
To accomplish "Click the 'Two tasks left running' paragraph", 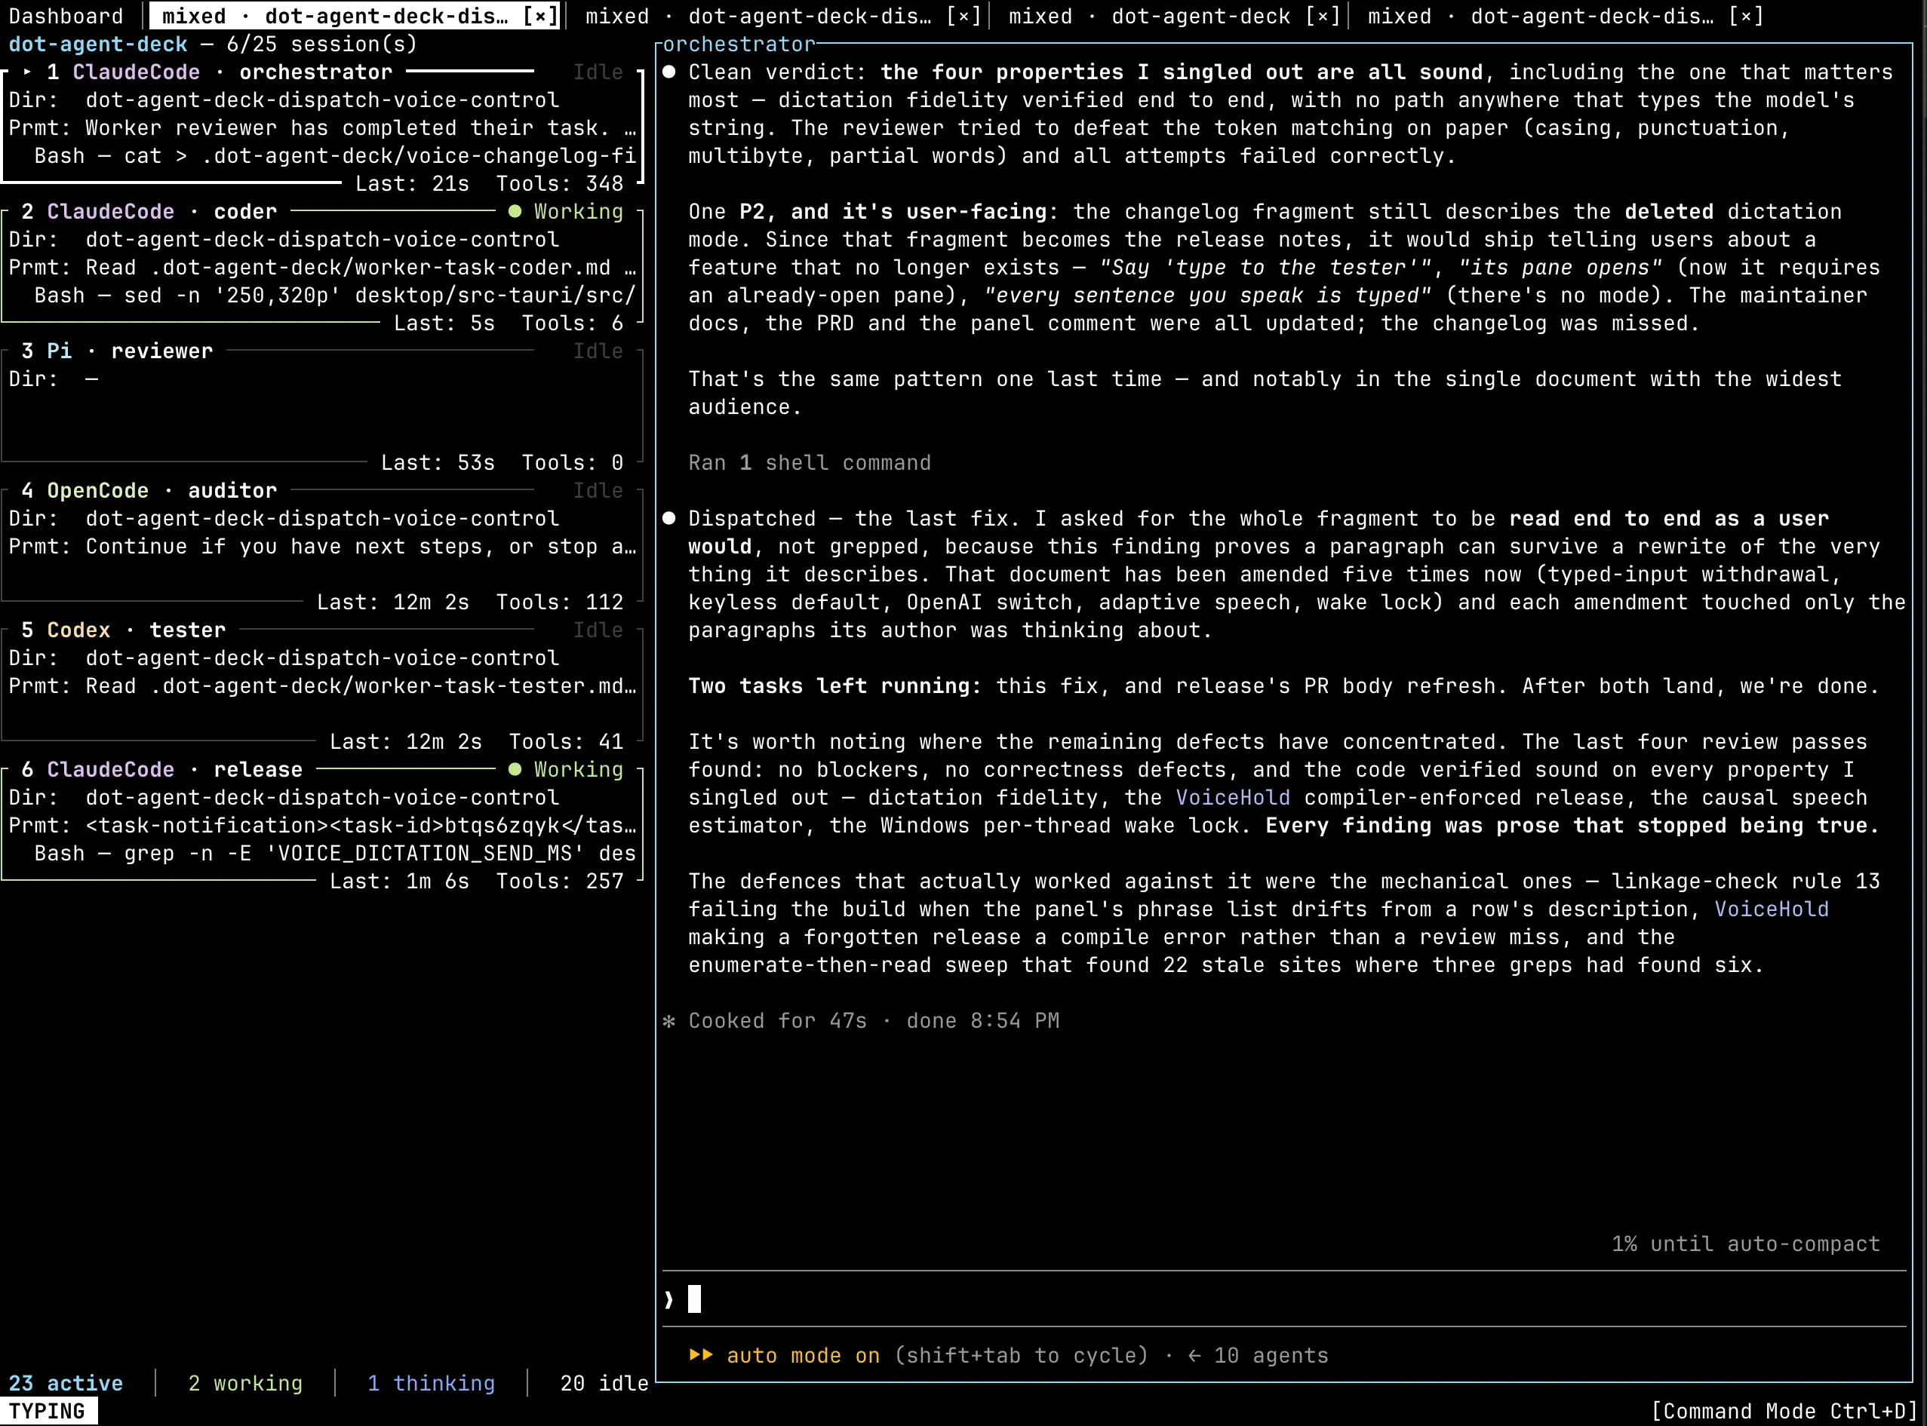I will pyautogui.click(x=1283, y=686).
